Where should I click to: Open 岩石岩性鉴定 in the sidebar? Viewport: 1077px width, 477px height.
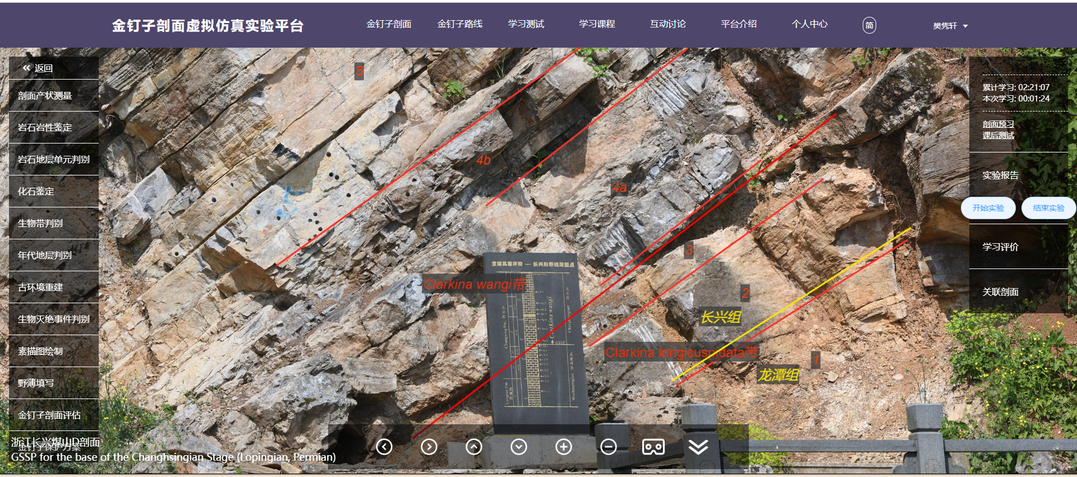coord(45,127)
